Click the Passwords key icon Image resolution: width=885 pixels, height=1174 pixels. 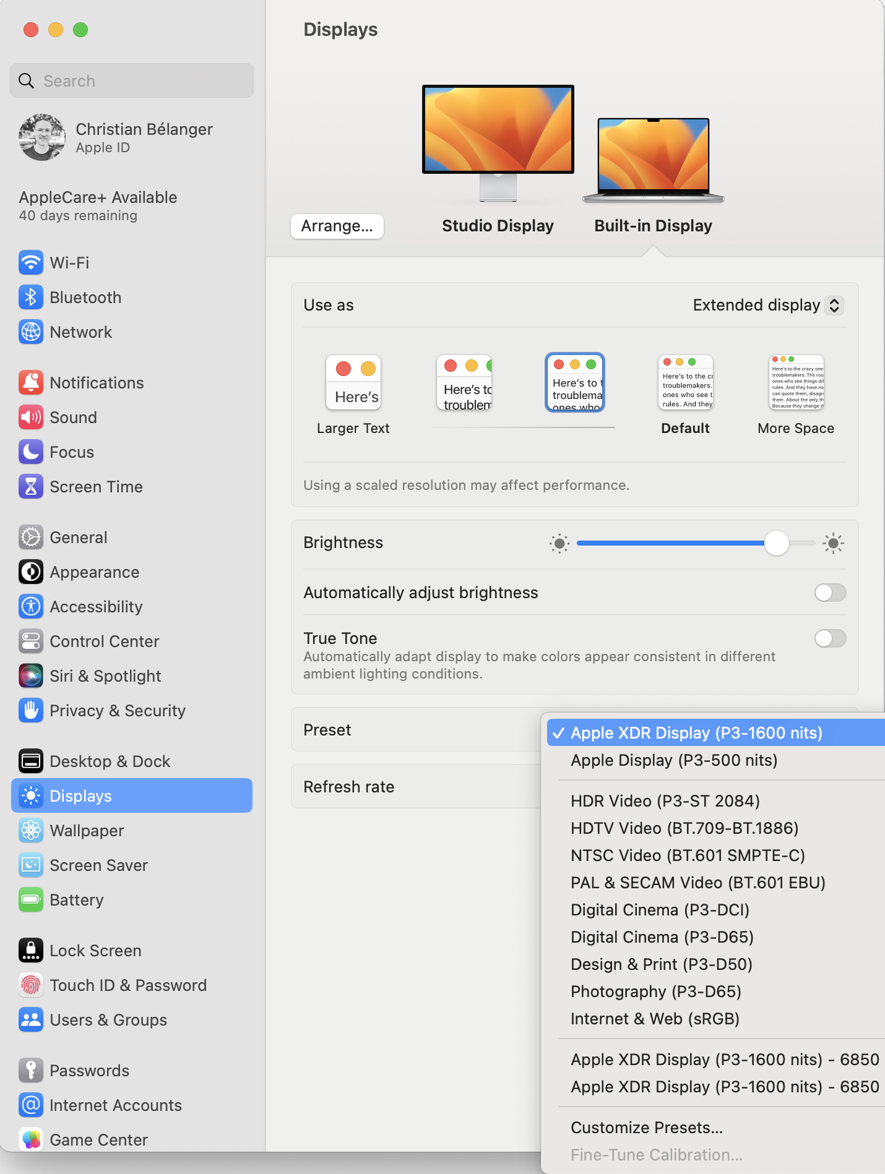click(x=31, y=1070)
